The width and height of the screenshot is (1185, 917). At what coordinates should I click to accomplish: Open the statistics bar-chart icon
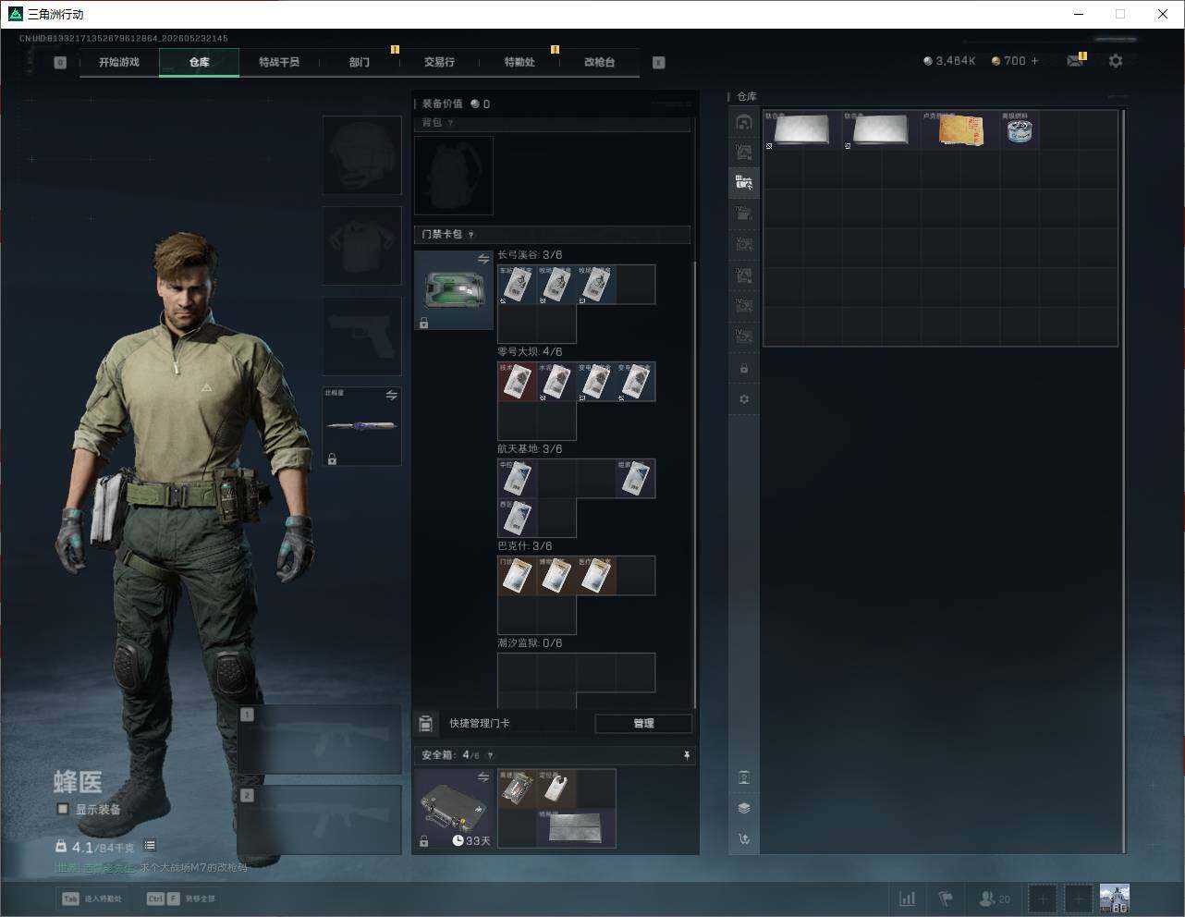tap(908, 899)
